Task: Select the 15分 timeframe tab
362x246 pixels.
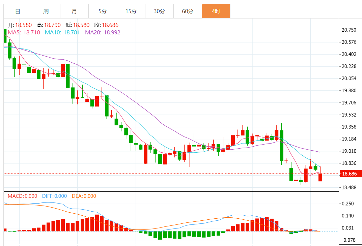Action: 131,11
